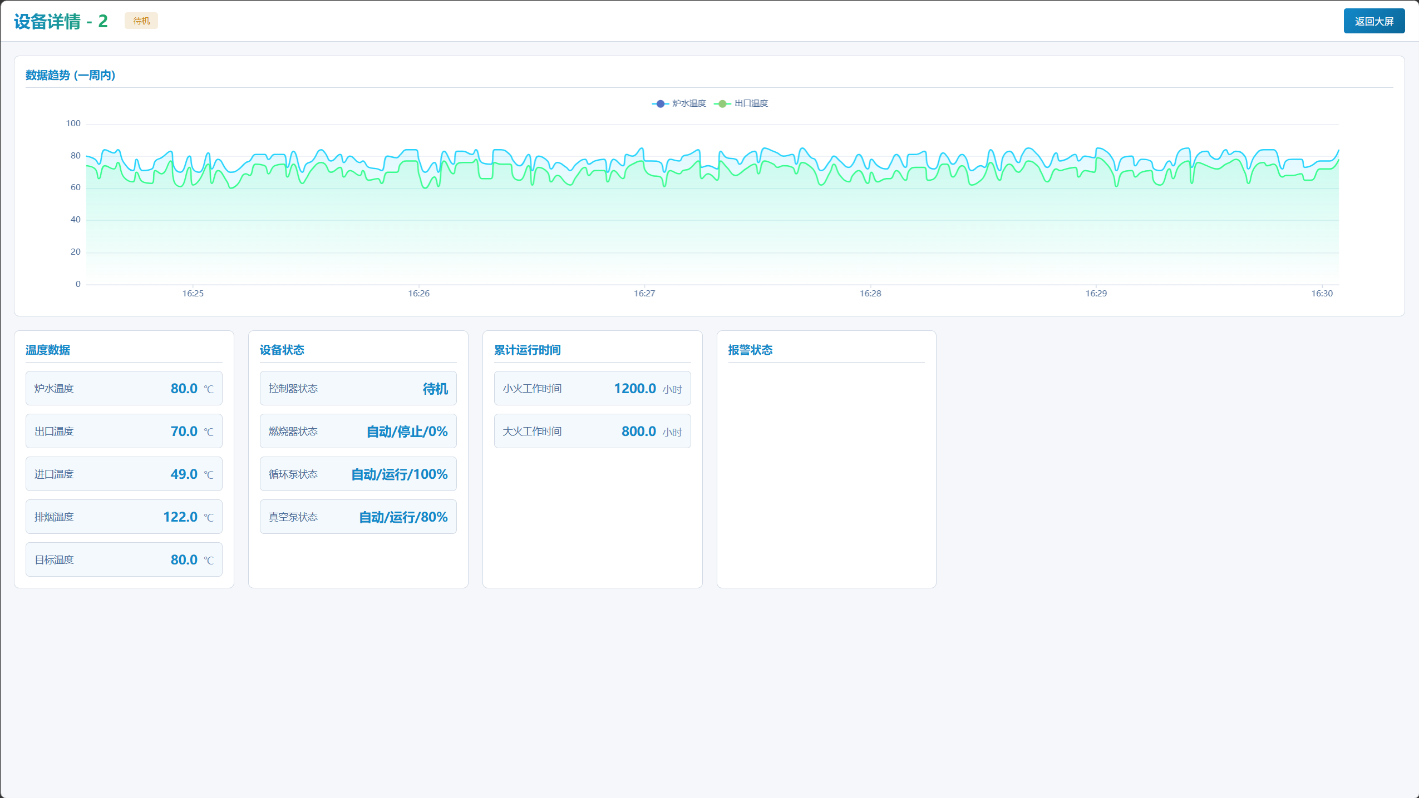This screenshot has width=1419, height=798.
Task: Click the 排烟温度 122.0 reading row
Action: [124, 517]
